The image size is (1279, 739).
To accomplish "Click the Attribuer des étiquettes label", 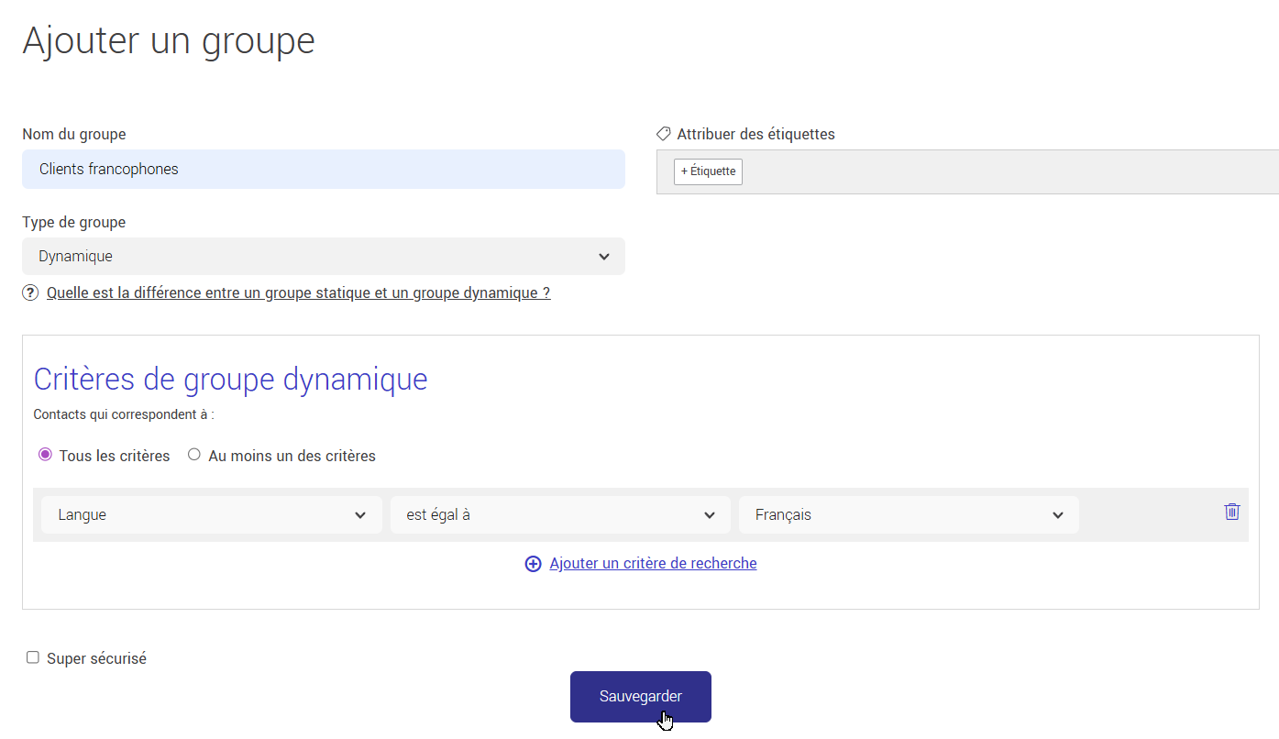I will [756, 135].
